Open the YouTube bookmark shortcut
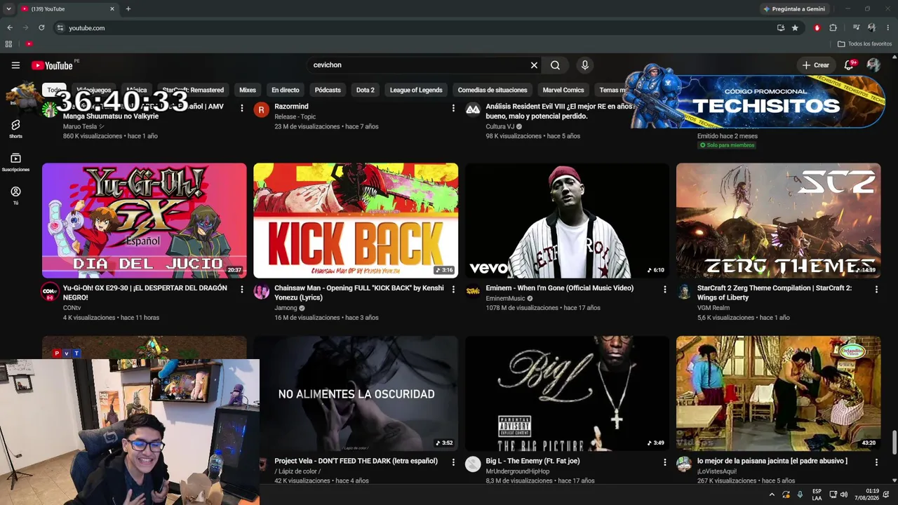898x505 pixels. tap(29, 44)
